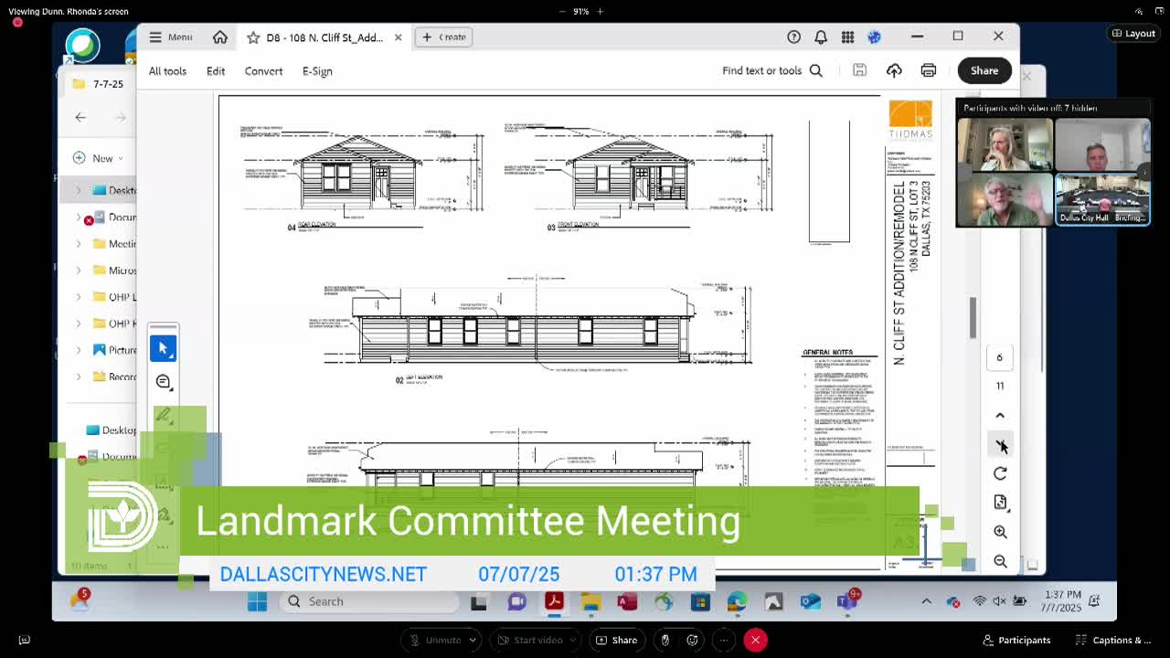This screenshot has height=658, width=1170.
Task: Zoom out with the magnifier minus icon
Action: click(1000, 561)
